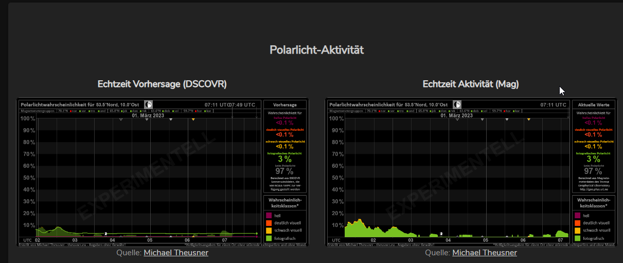
Task: Select the purple 'hell' swatch in the Mag legend
Action: pyautogui.click(x=577, y=215)
